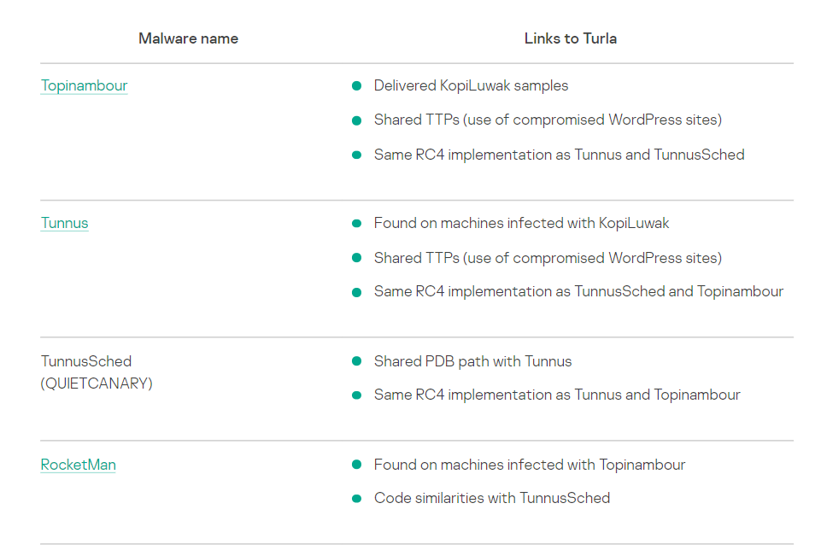This screenshot has height=556, width=821.
Task: Click the 'Links to Turla' column header
Action: 570,38
